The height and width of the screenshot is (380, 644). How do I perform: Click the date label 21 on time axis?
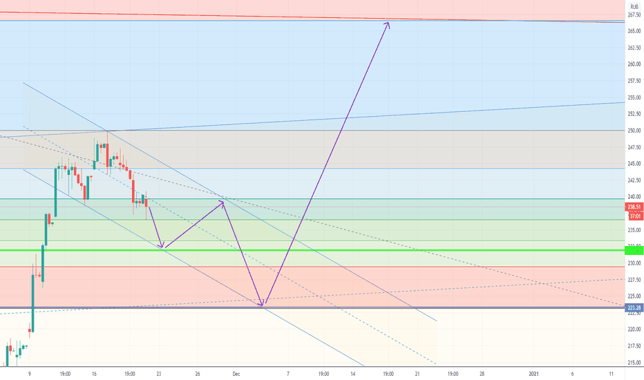[417, 374]
